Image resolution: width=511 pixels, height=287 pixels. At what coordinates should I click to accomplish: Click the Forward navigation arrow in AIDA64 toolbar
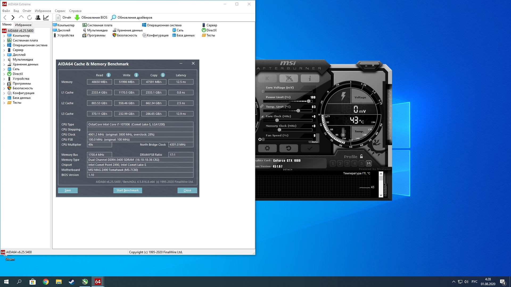[13, 18]
